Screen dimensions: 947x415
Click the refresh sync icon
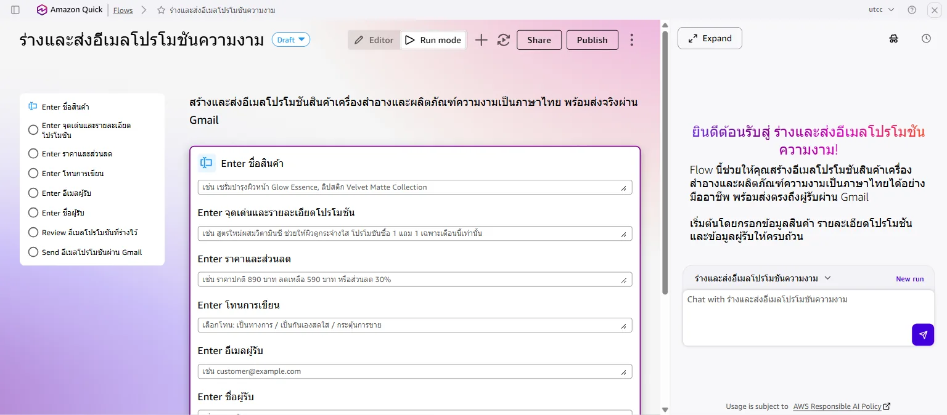tap(504, 40)
